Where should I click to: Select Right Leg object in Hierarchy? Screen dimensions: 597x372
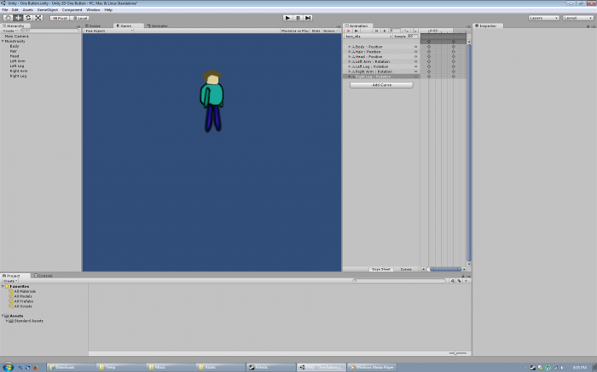click(18, 76)
